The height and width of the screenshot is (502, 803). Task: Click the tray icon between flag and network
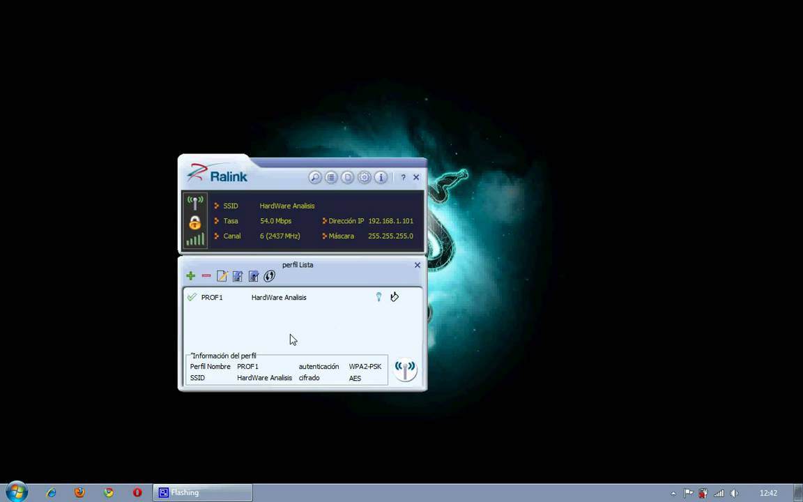click(x=703, y=493)
